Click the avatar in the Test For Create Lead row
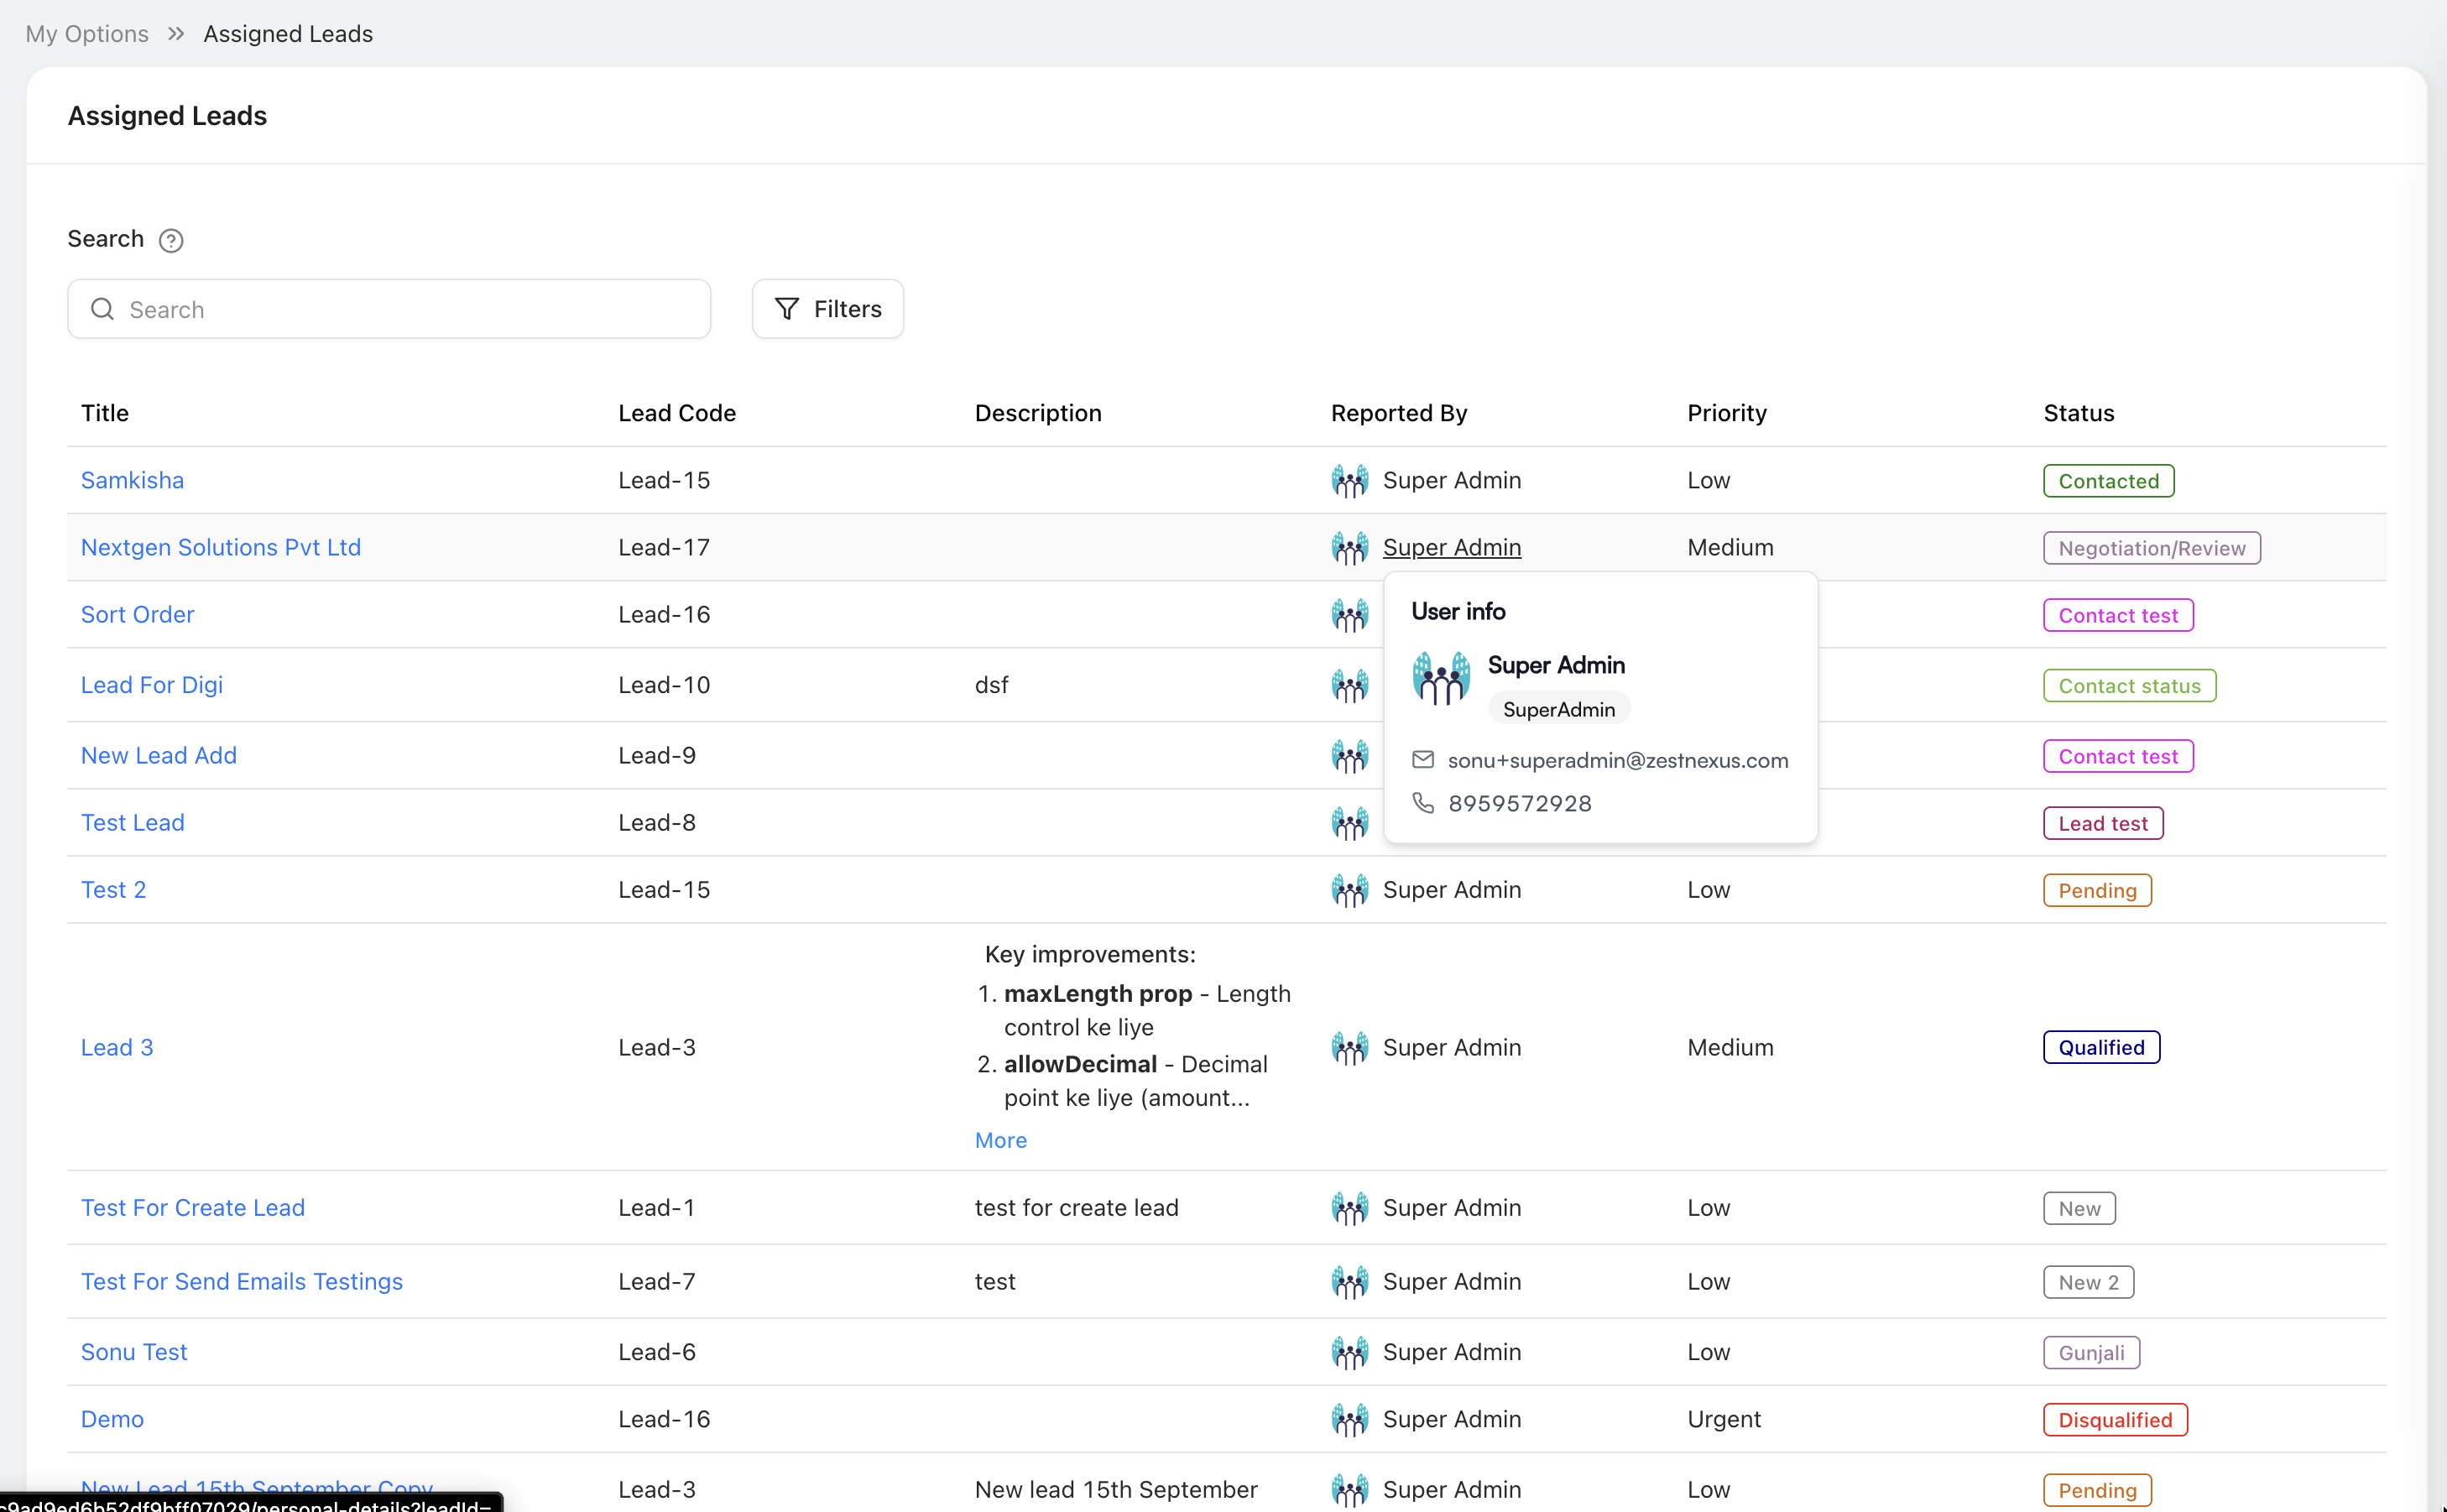The image size is (2447, 1512). tap(1350, 1207)
